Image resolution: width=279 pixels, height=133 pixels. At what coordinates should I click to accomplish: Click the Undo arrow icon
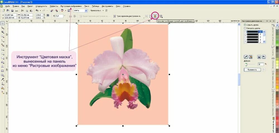(37, 11)
